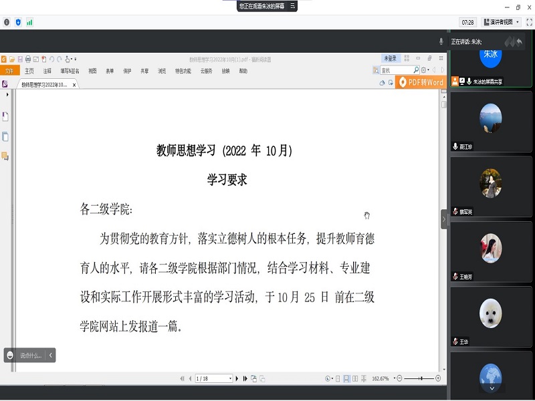Jump to the last page icon

245,378
